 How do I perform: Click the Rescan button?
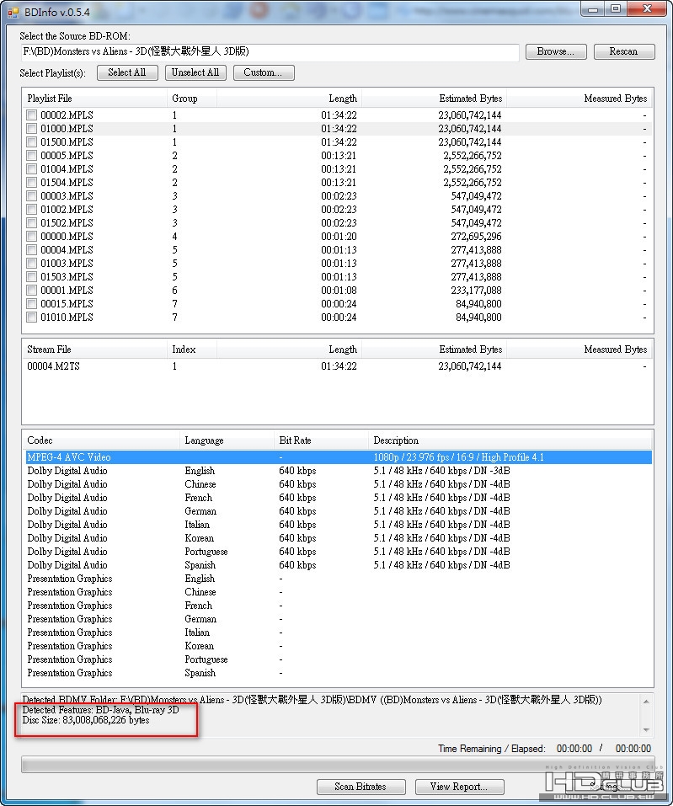coord(623,51)
